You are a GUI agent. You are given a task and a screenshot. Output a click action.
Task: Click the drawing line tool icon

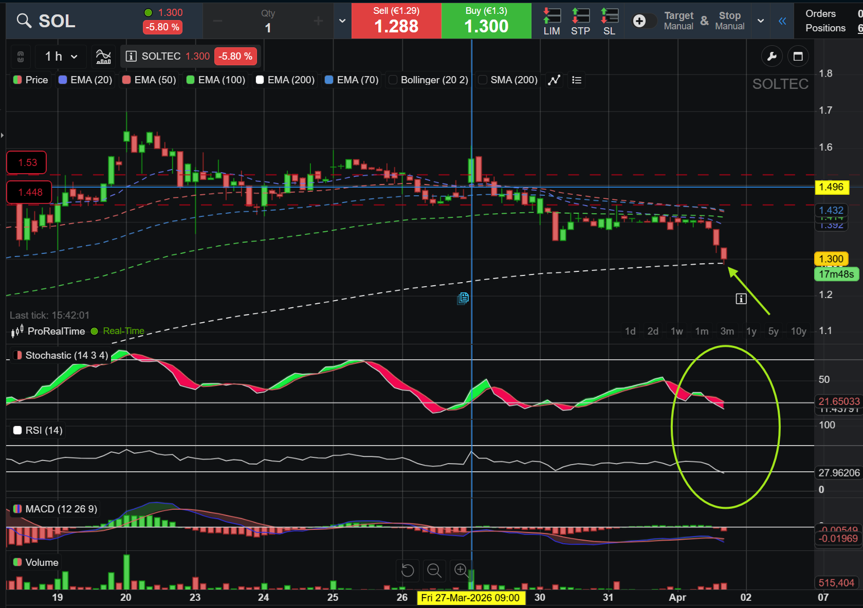pyautogui.click(x=554, y=80)
